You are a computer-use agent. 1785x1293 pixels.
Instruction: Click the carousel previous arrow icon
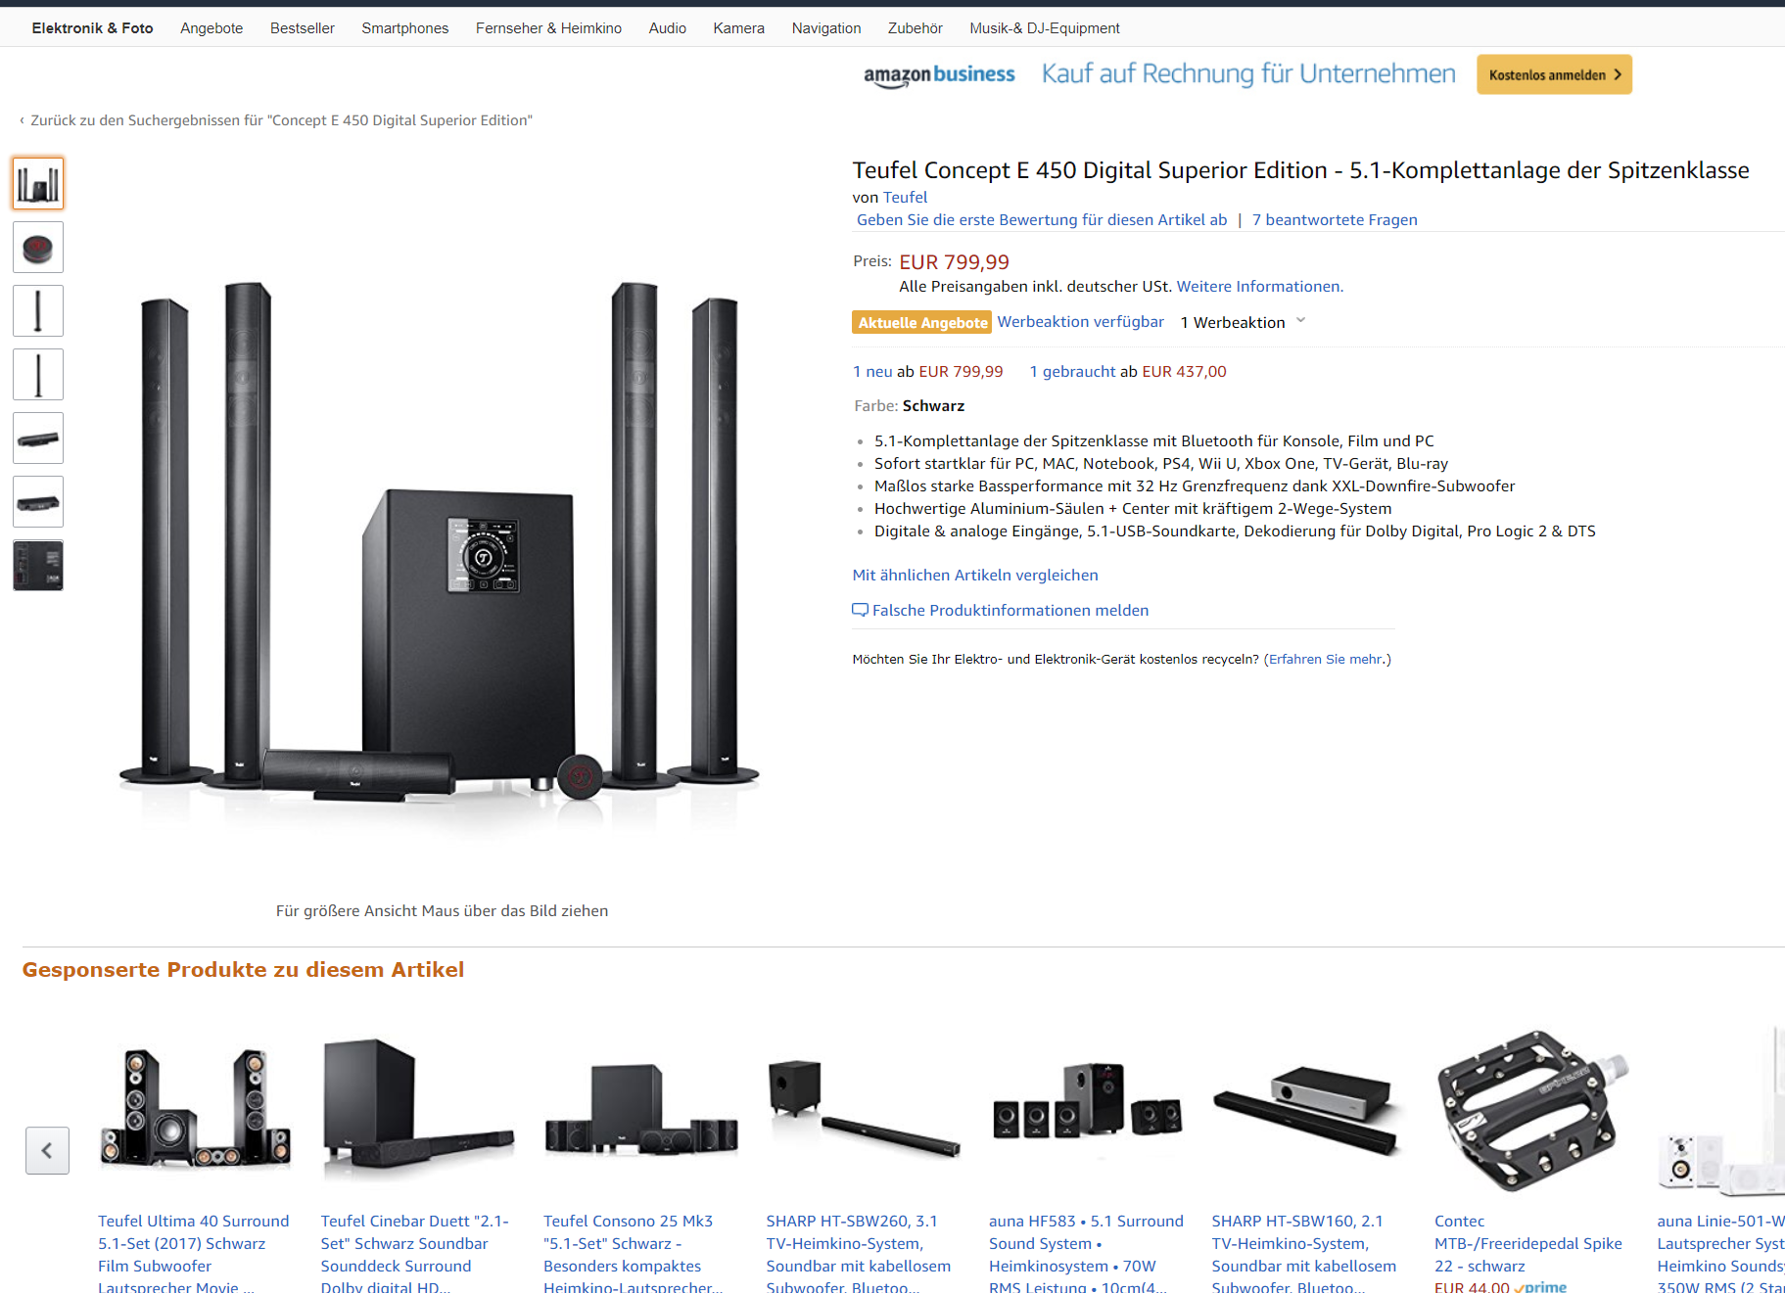pyautogui.click(x=47, y=1150)
